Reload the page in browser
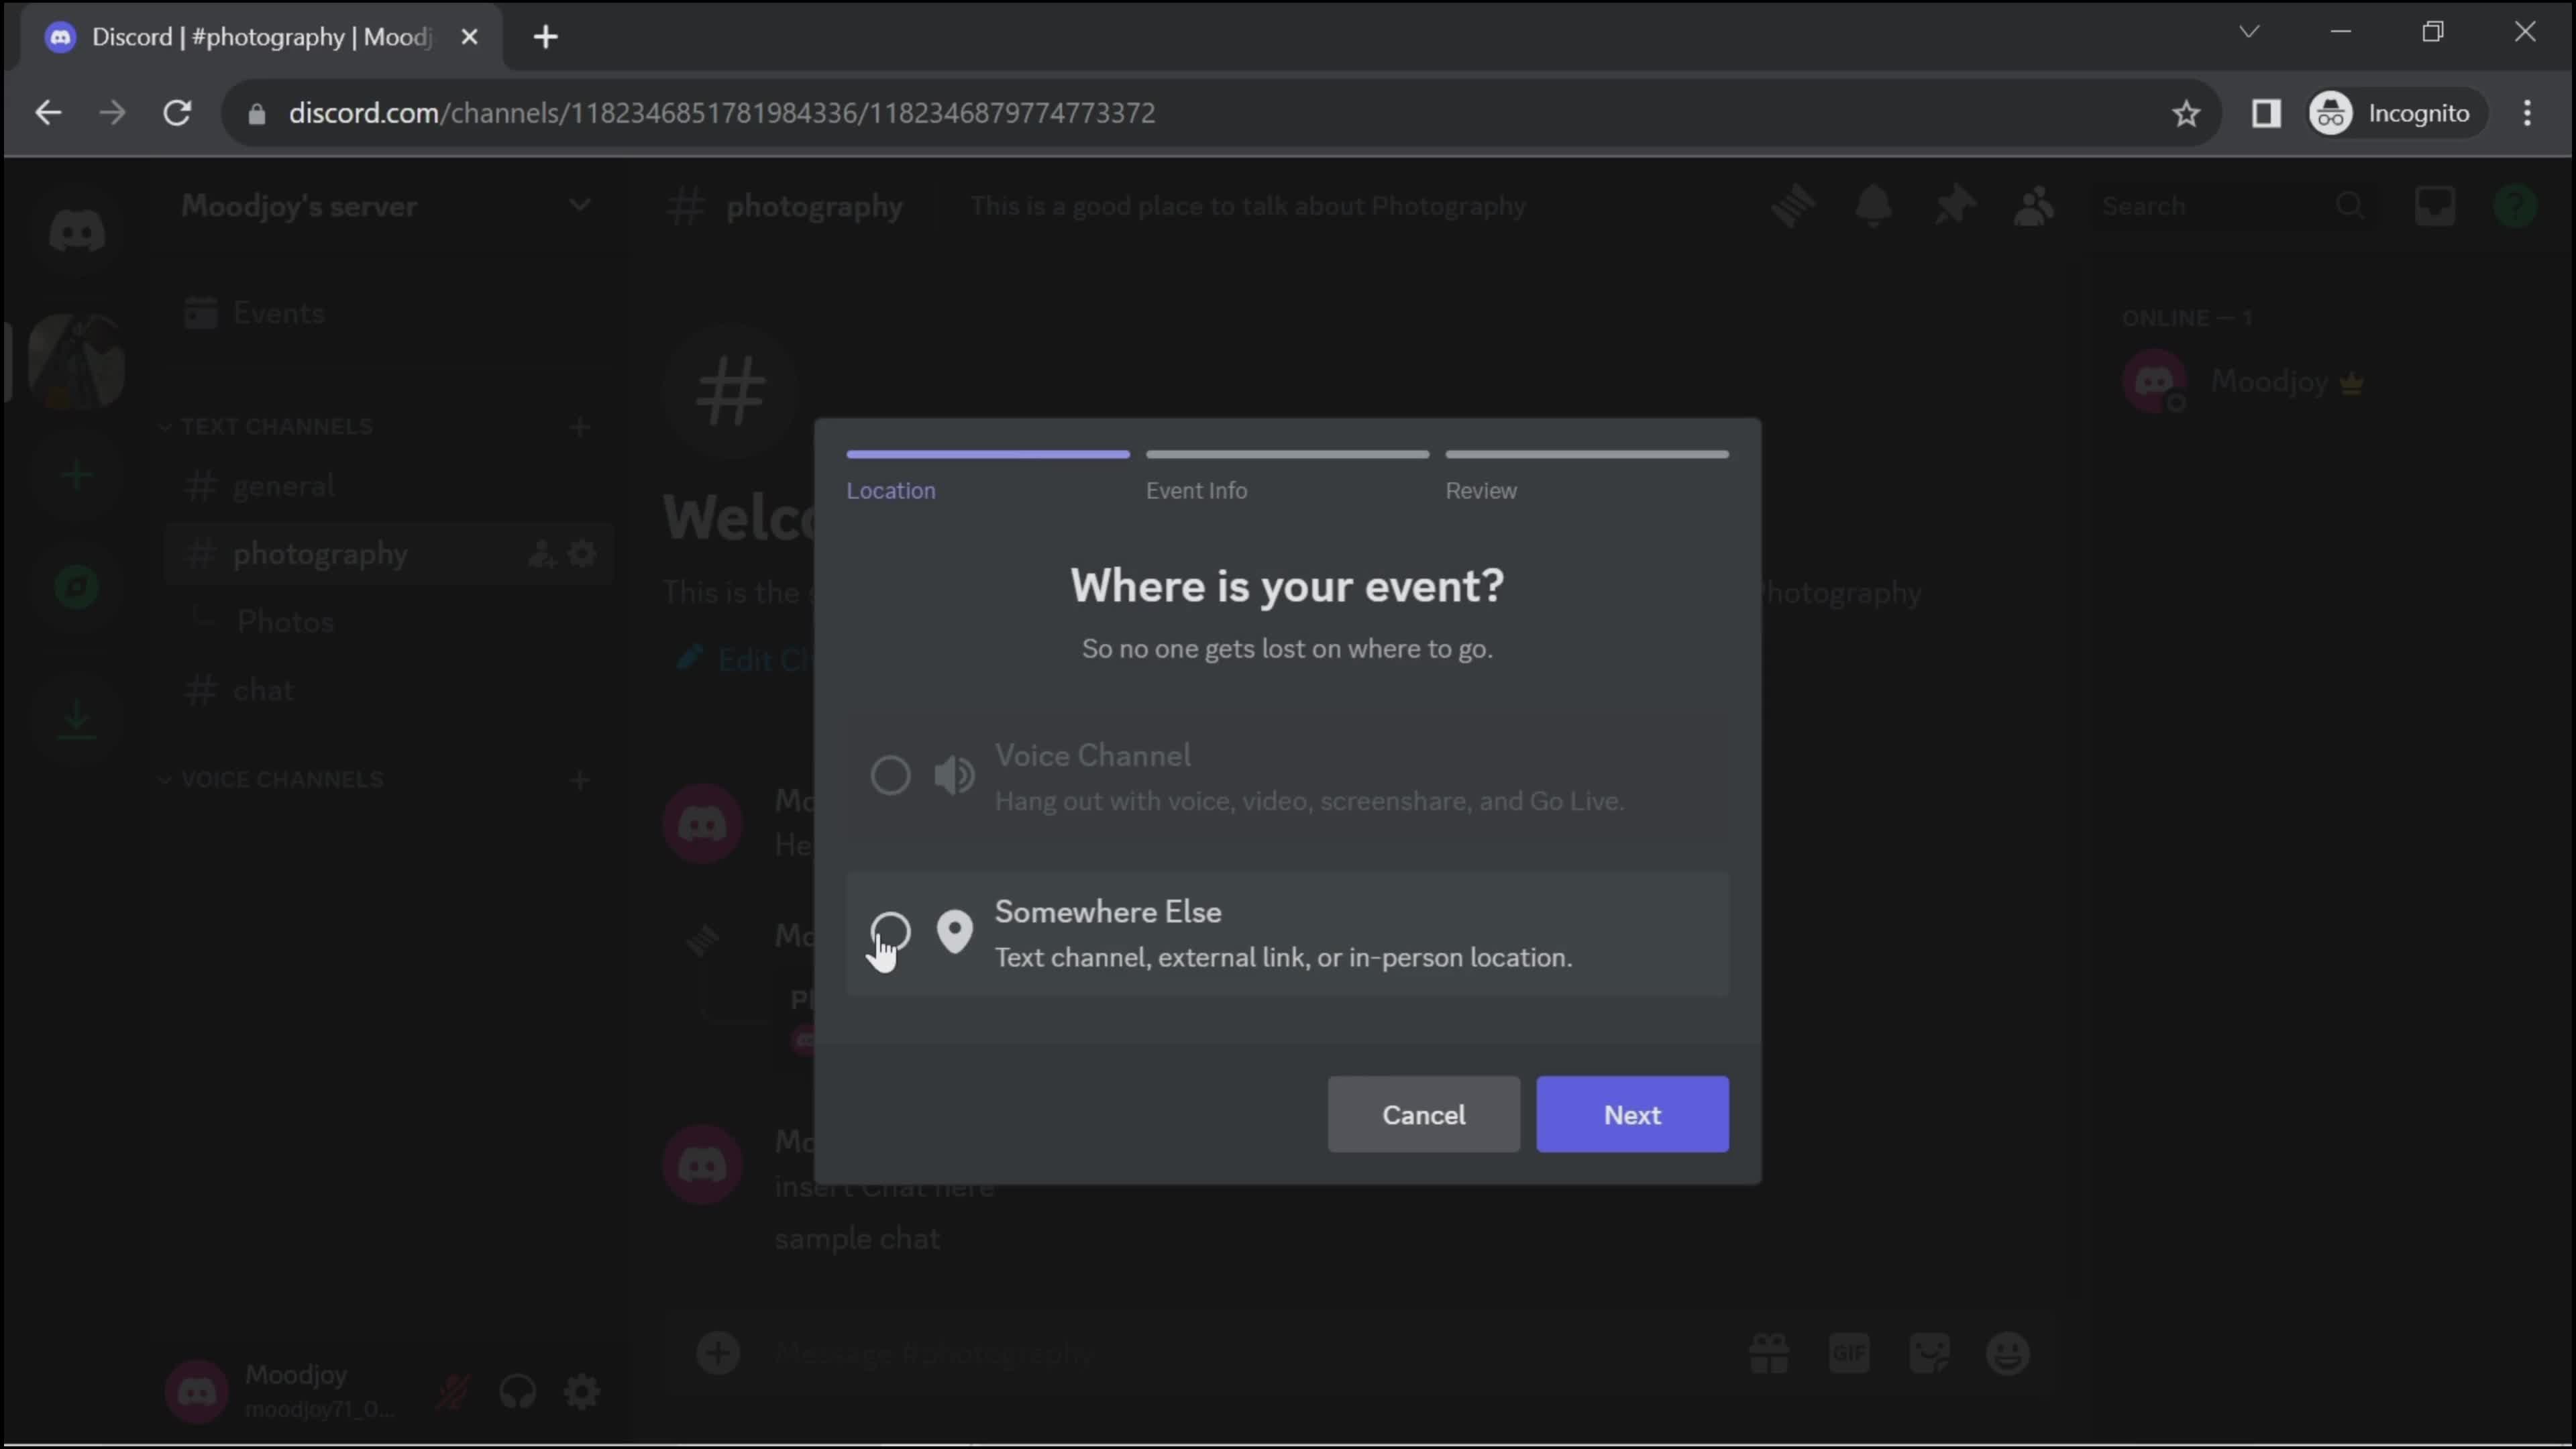Viewport: 2576px width, 1449px height. pos(177,113)
